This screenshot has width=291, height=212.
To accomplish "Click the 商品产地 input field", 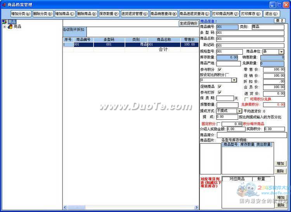I will point(229,64).
